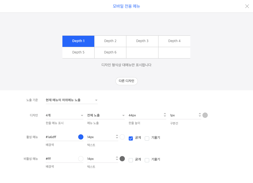Open the 구분선 gray color swatch
Viewport: 253px width, 183px height.
[x=205, y=115]
